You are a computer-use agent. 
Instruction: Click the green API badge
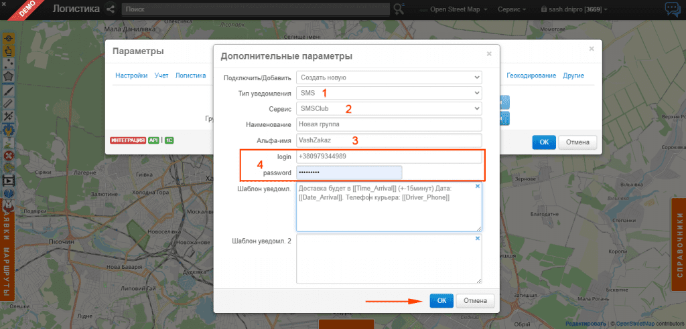coord(153,140)
